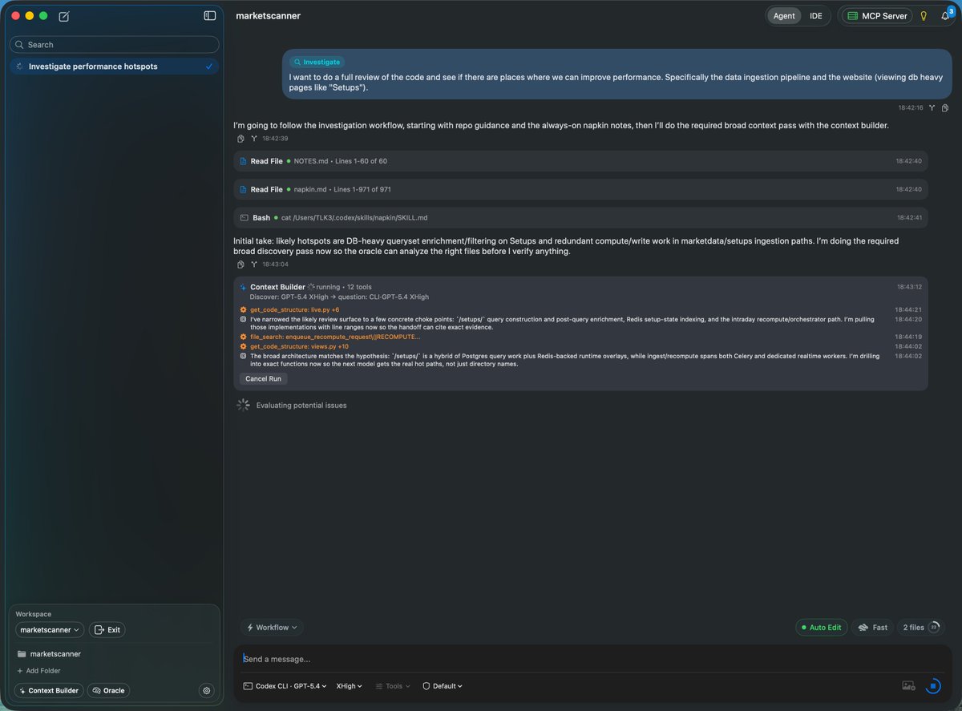
Task: Open the marketscanner workspace dropdown
Action: click(x=50, y=630)
